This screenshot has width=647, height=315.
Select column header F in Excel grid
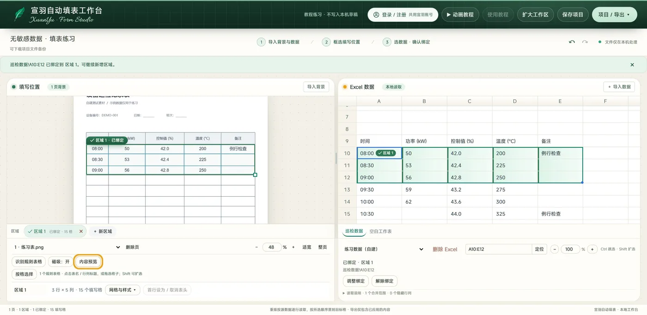point(605,101)
